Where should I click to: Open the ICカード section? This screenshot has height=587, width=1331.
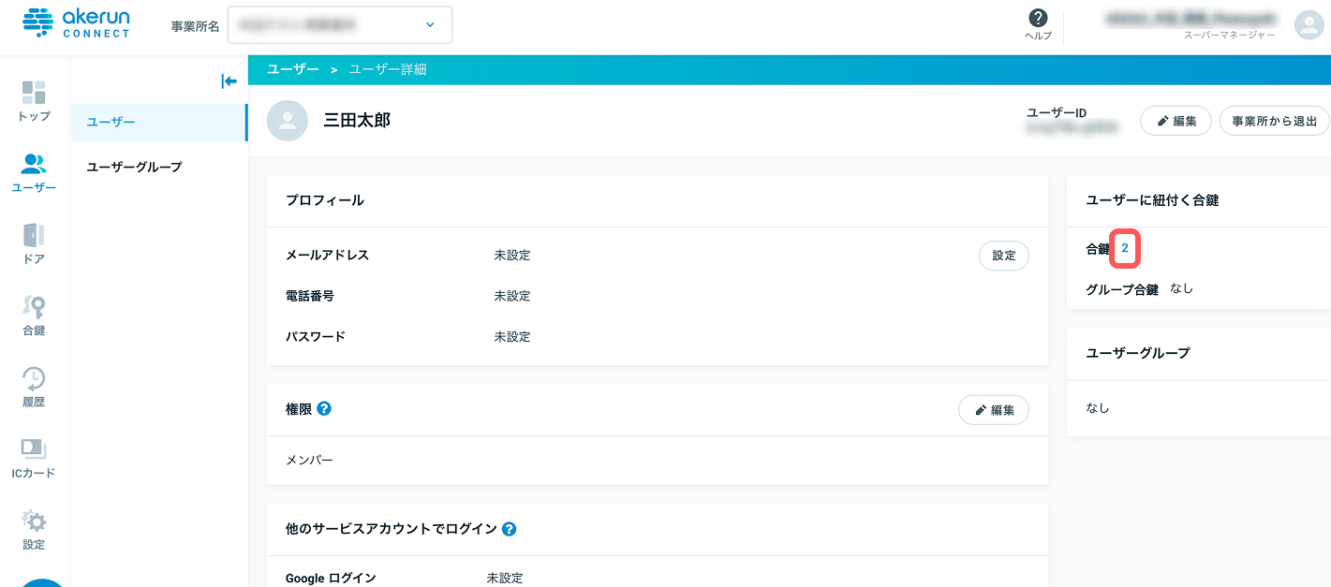(x=34, y=458)
